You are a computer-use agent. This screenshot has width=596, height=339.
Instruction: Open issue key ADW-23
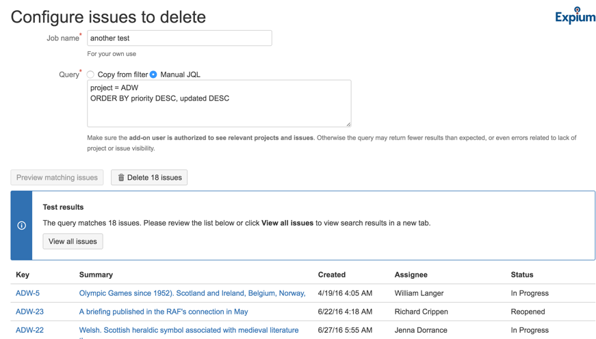click(30, 312)
